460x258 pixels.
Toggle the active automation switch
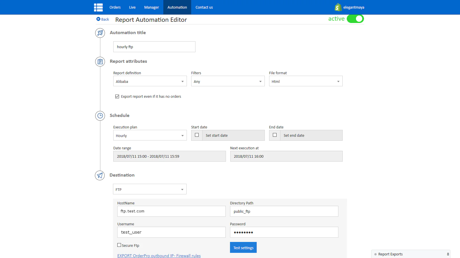click(x=355, y=19)
